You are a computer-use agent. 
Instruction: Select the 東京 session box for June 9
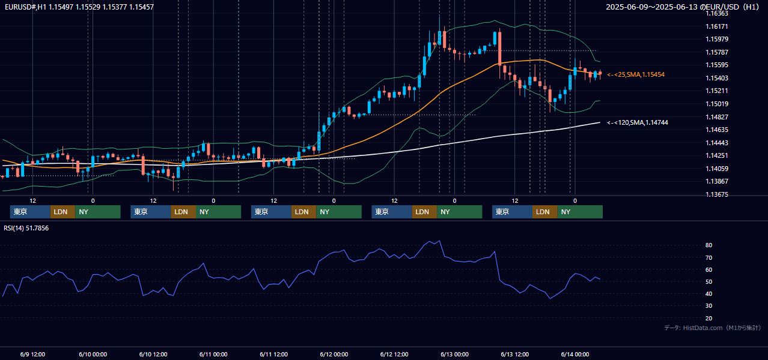30,212
